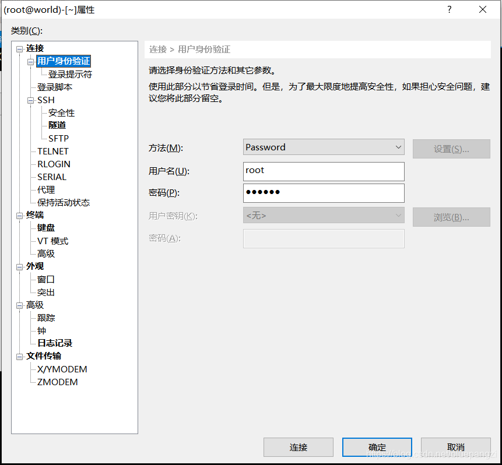Screen dimensions: 502x465
Task: Confirm settings with the 确定 button
Action: (377, 446)
